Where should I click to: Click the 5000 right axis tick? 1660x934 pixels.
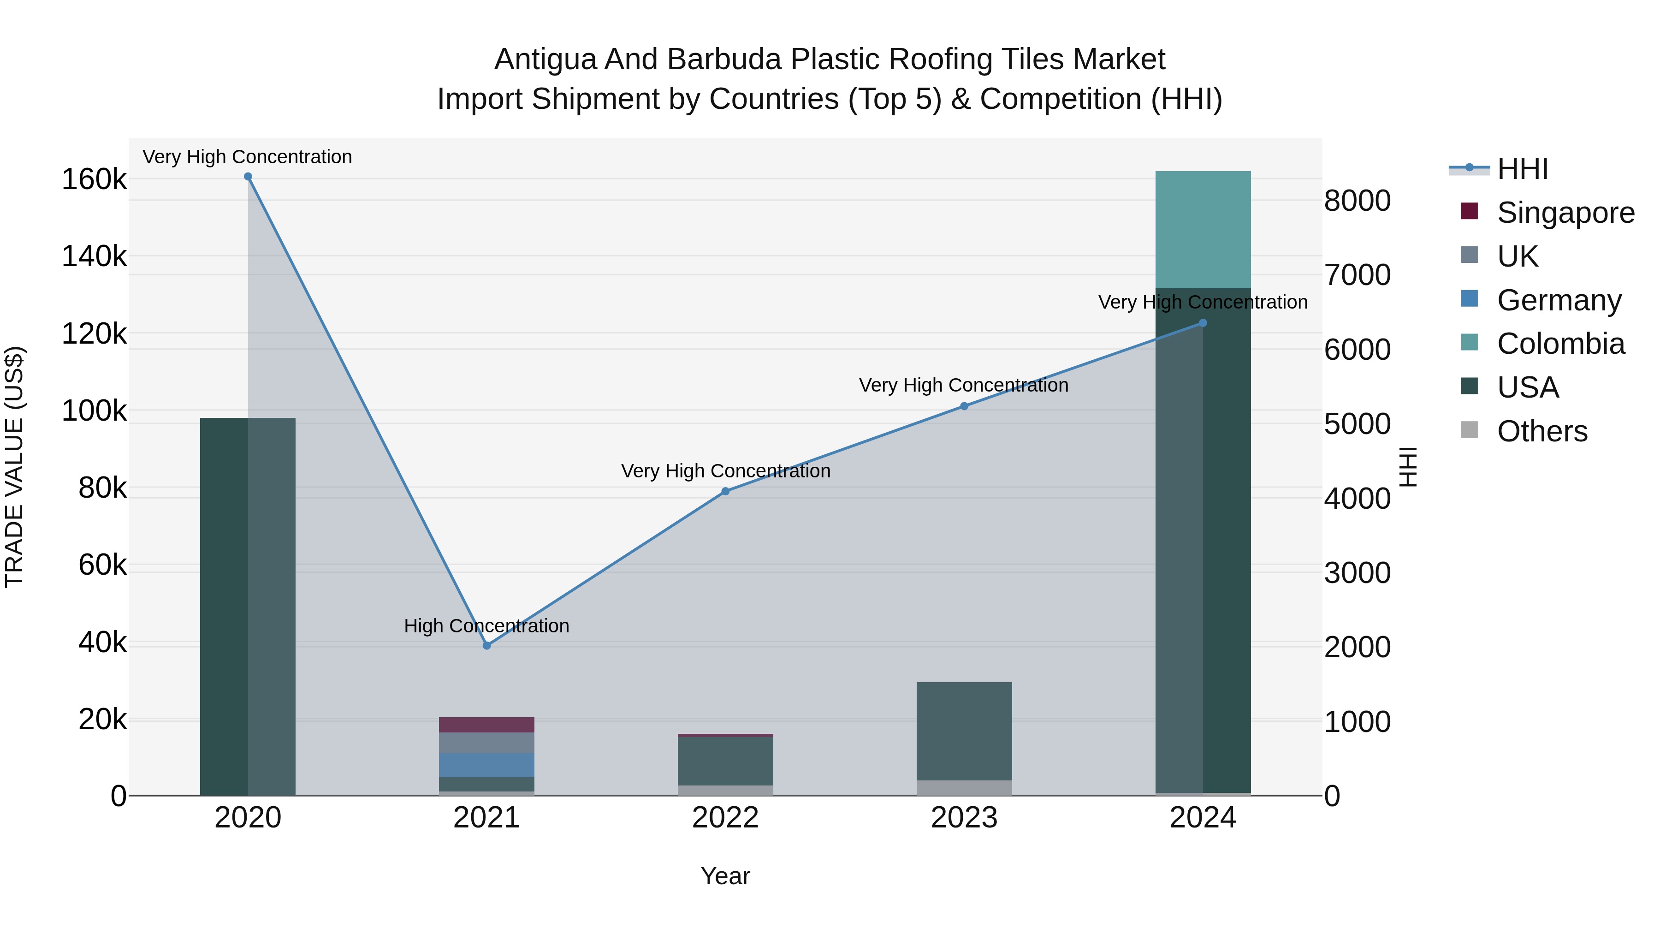1358,424
